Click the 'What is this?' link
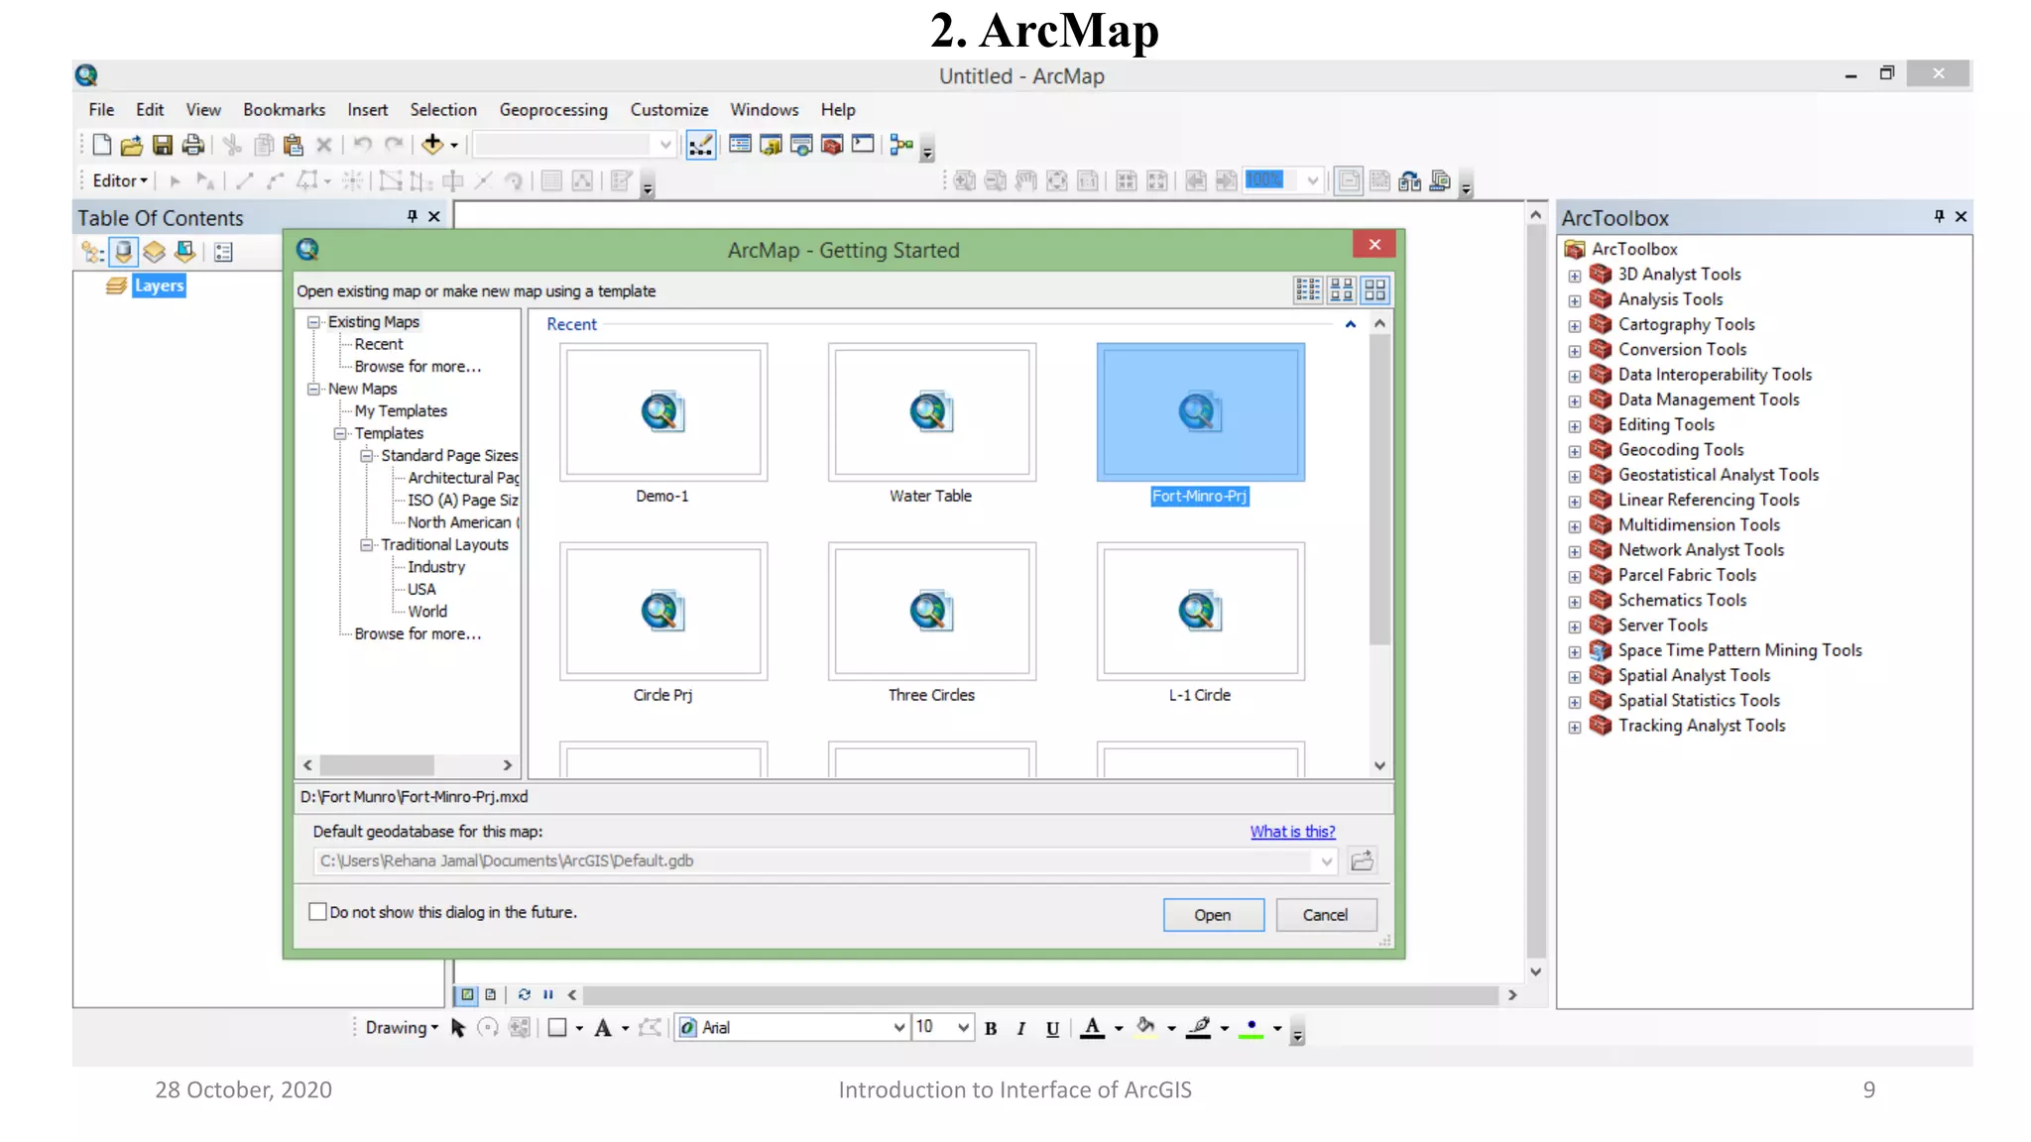2031x1142 pixels. (1292, 832)
